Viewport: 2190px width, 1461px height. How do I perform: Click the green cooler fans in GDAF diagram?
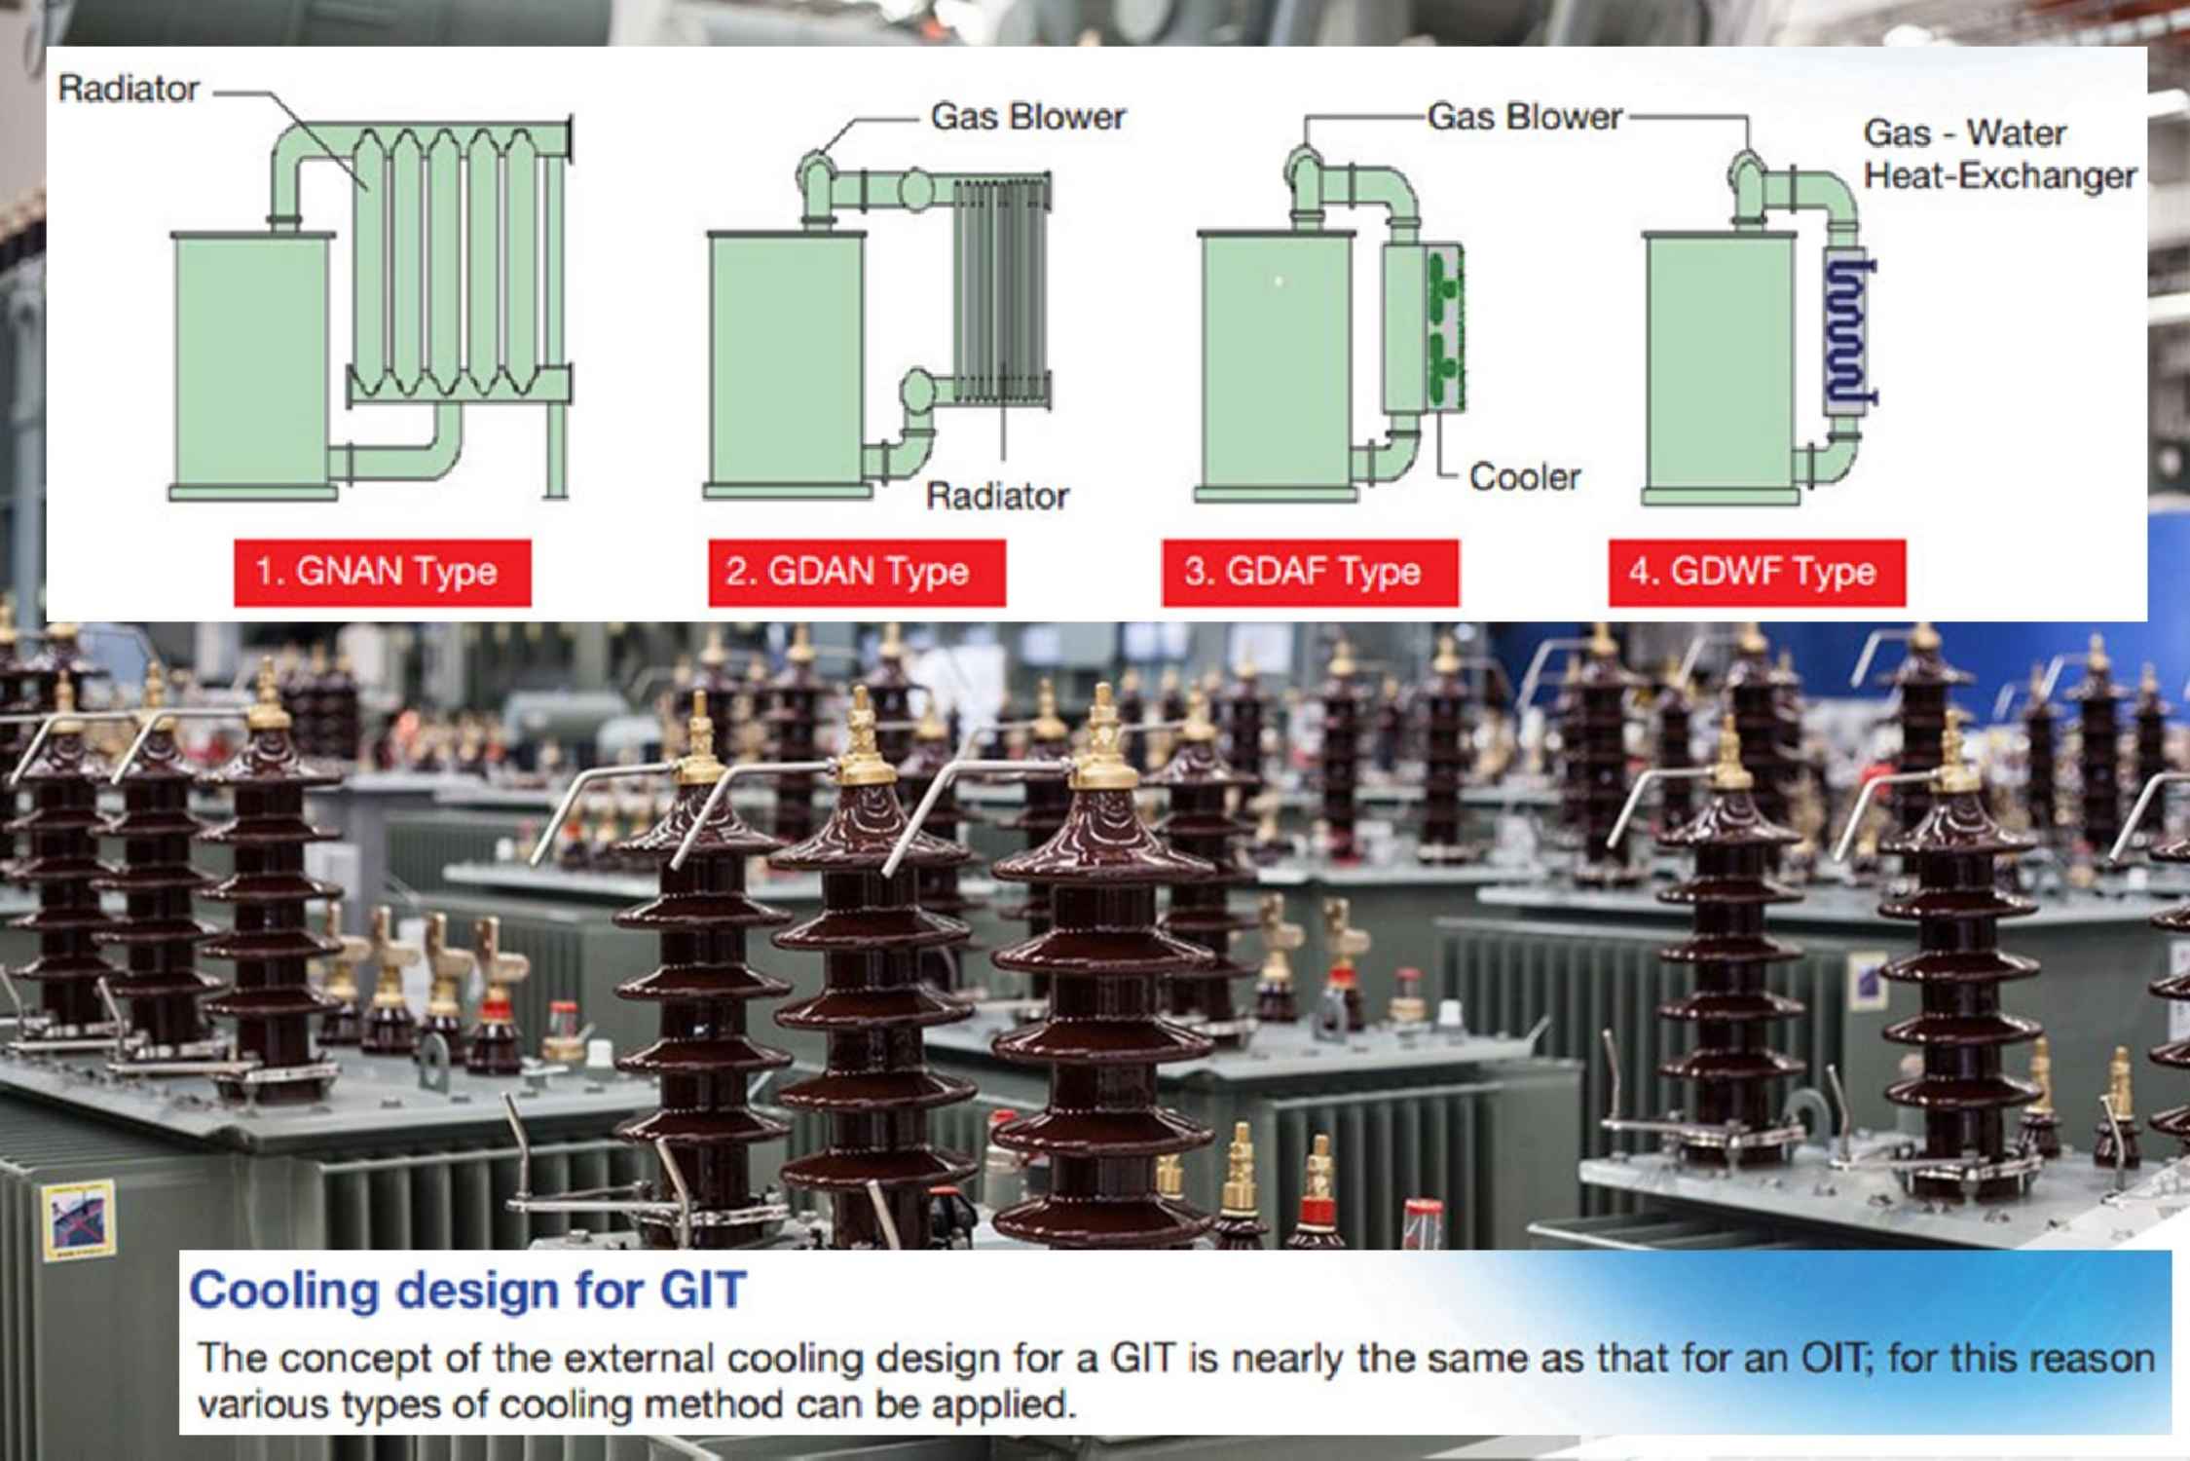(x=1441, y=328)
